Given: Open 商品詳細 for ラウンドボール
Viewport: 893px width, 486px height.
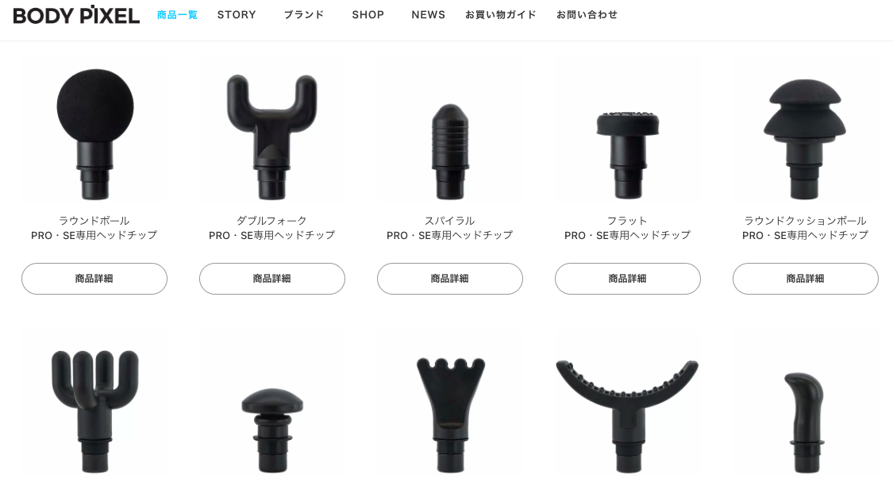Looking at the screenshot, I should (x=94, y=279).
